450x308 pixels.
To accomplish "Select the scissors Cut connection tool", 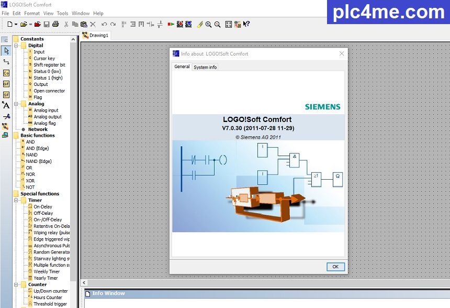I will (6, 116).
